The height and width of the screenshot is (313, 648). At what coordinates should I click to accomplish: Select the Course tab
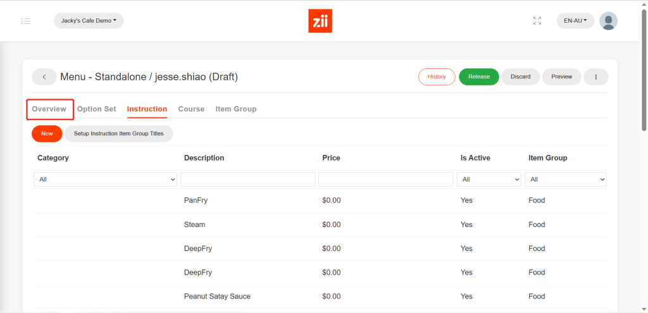[x=191, y=109]
